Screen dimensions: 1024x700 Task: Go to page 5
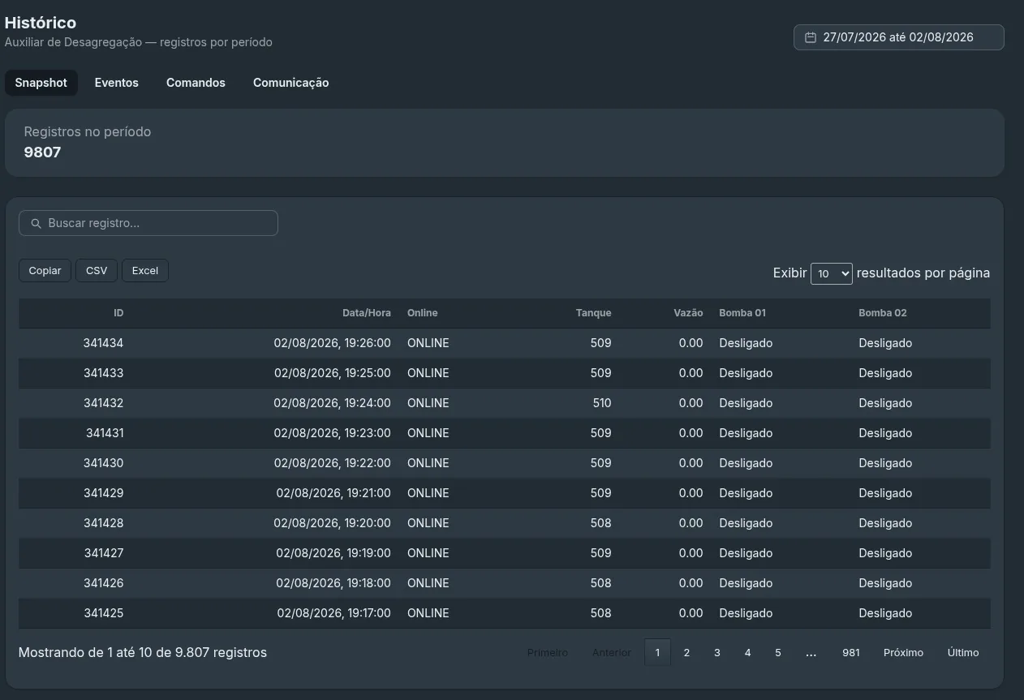click(x=778, y=652)
